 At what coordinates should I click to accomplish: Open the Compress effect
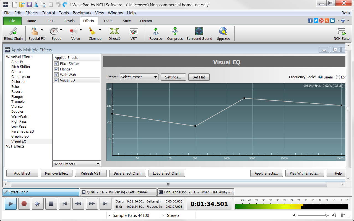(175, 33)
